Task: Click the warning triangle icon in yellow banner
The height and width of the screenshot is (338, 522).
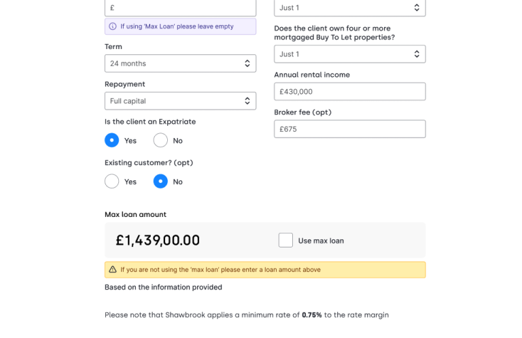Action: point(113,270)
